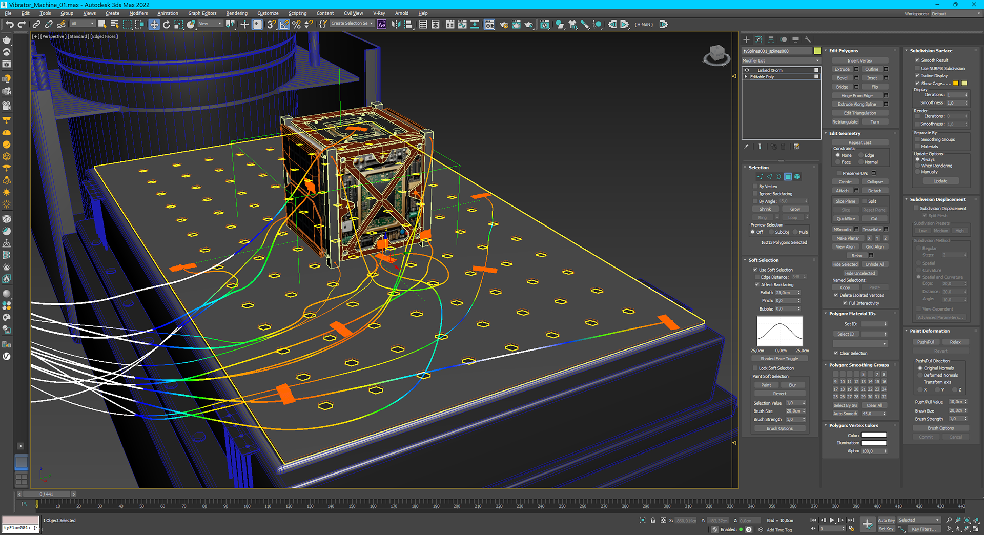
Task: Click the Show Cage orange color swatch
Action: click(955, 83)
